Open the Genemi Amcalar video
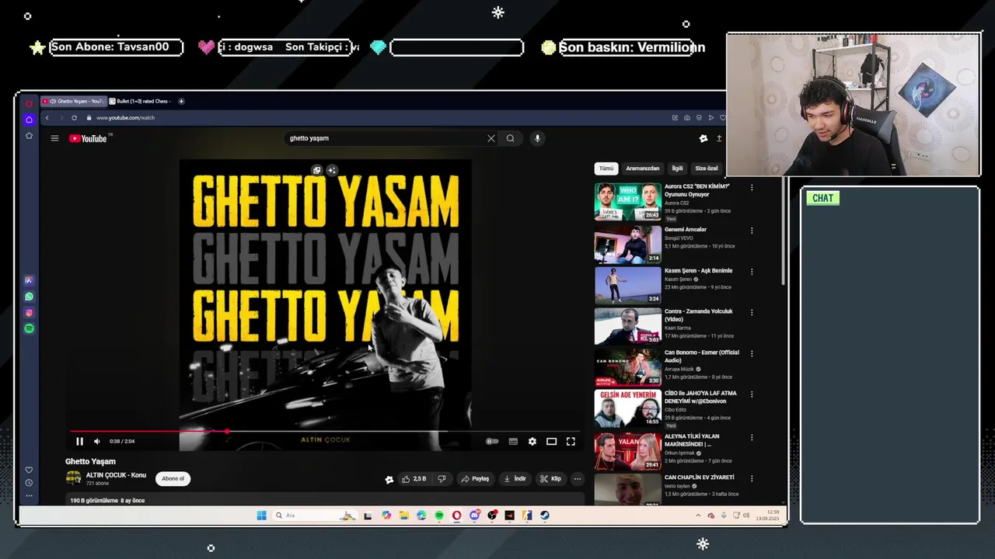 (628, 244)
